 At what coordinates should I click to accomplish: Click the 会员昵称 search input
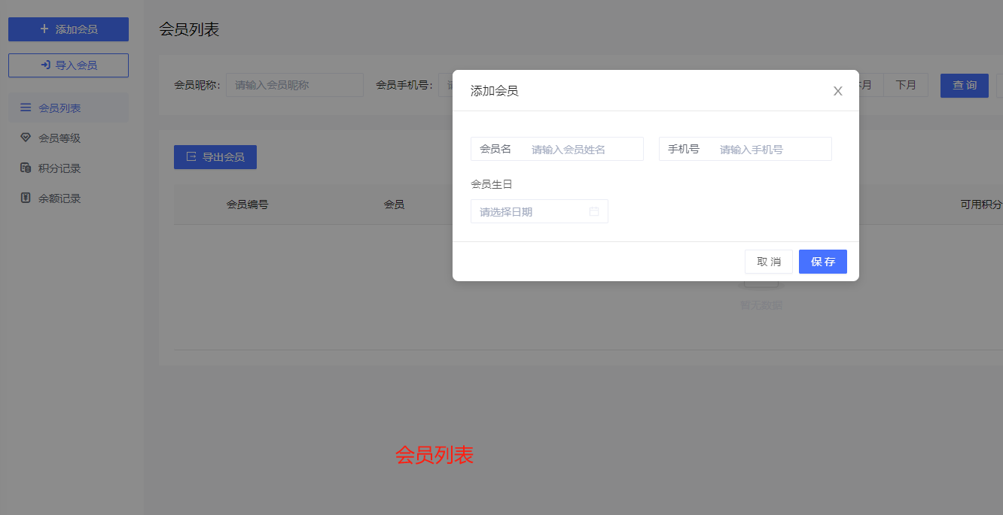tap(294, 85)
